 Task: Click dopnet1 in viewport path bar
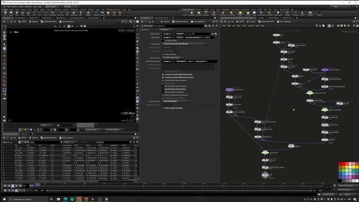pos(34,21)
